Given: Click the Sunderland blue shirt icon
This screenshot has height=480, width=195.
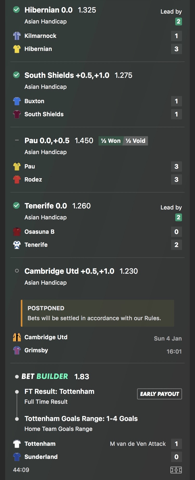Looking at the screenshot, I should pyautogui.click(x=17, y=457).
